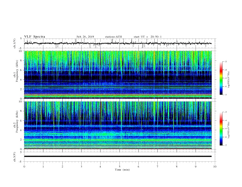Select log(PSD) label beside ch.2 colorbar
This screenshot has width=242, height=187.
pyautogui.click(x=229, y=130)
